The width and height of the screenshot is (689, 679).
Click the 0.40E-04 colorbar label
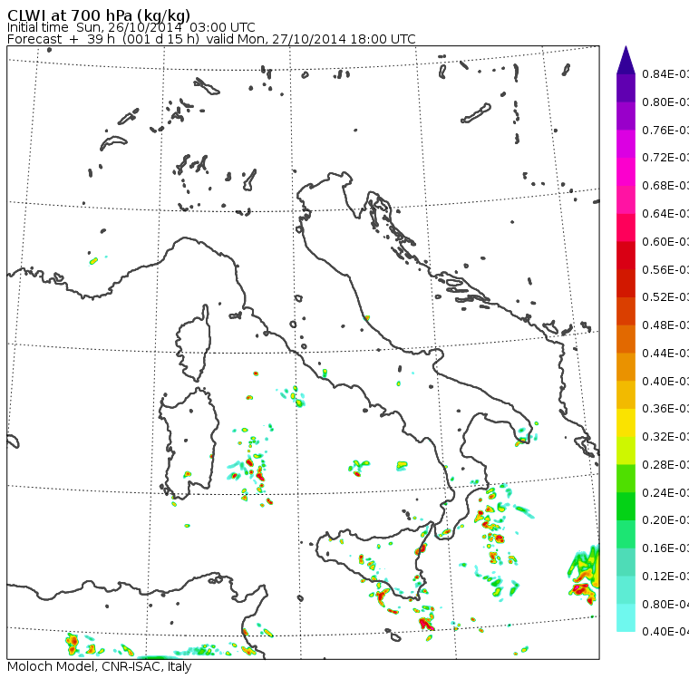[665, 632]
